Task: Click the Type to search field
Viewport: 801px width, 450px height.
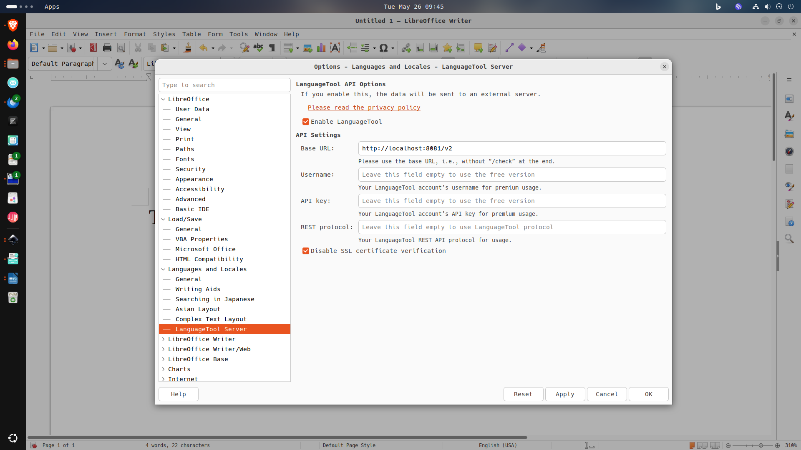Action: [x=224, y=85]
